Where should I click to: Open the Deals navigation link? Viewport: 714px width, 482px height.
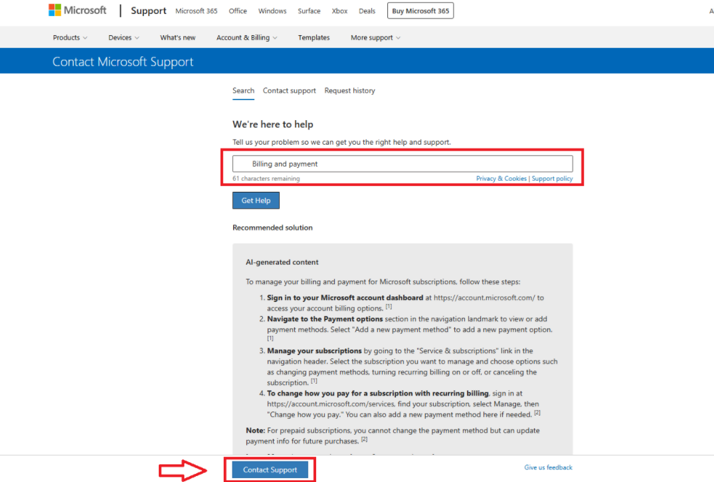[x=367, y=11]
